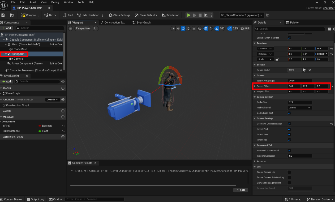The image size is (335, 202).
Task: Open Class Settings
Action: coord(119,15)
